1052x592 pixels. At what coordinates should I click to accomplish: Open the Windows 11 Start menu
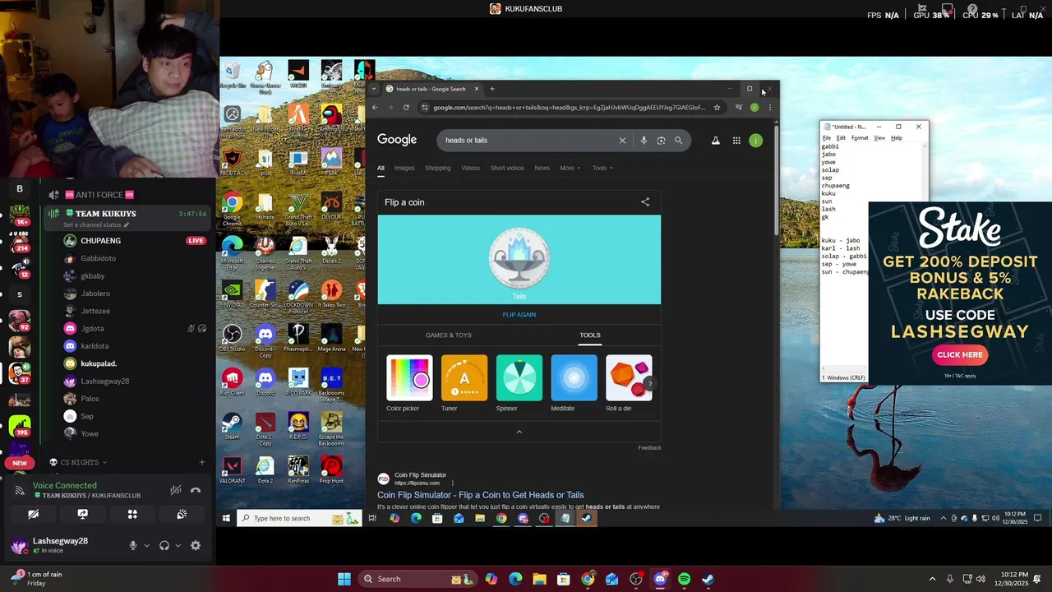tap(344, 579)
